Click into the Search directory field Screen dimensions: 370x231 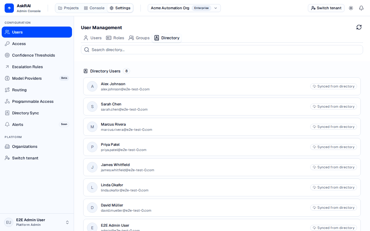[x=222, y=50]
